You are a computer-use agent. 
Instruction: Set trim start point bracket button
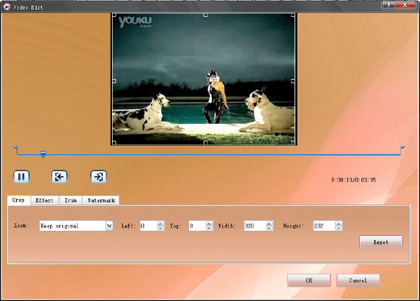pos(59,176)
